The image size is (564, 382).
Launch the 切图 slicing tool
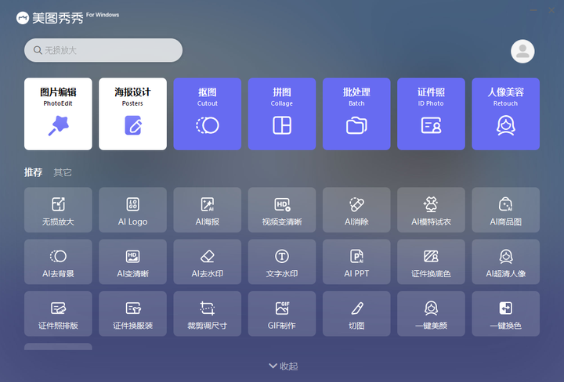tap(356, 314)
